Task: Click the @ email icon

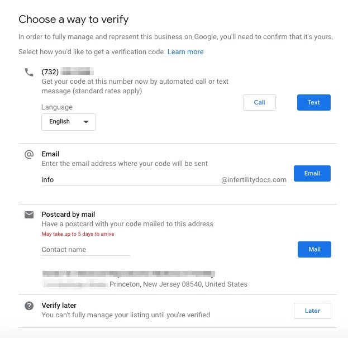Action: tap(29, 154)
